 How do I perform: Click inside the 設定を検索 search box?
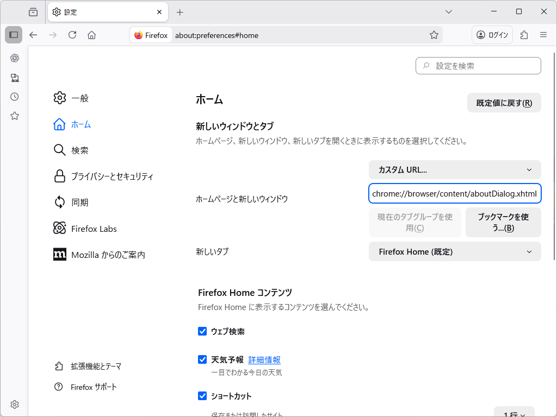pos(478,66)
